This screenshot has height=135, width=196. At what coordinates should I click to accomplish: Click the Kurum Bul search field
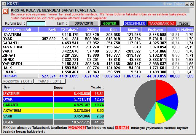click(x=36, y=23)
